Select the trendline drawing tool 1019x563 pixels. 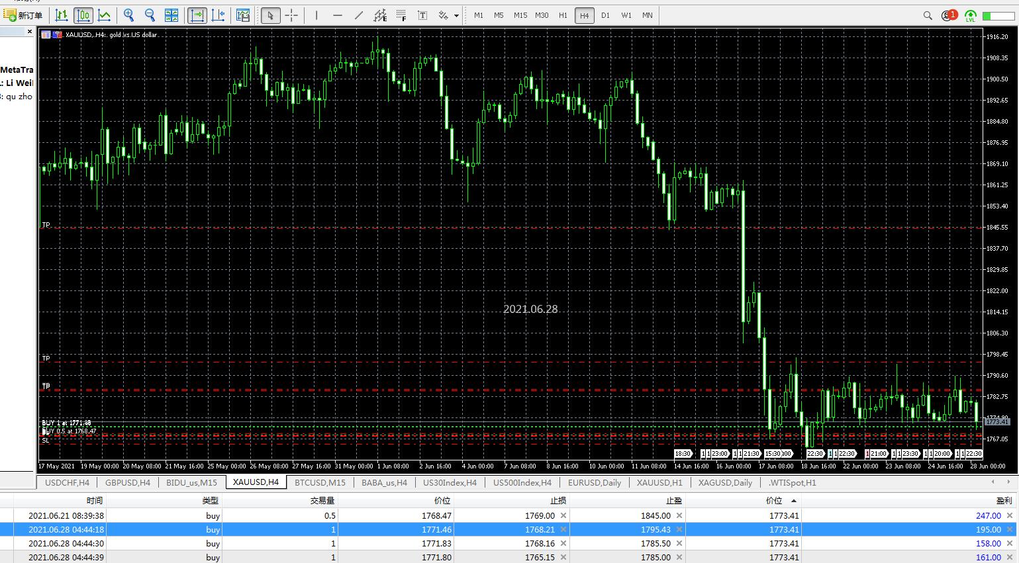click(x=359, y=15)
